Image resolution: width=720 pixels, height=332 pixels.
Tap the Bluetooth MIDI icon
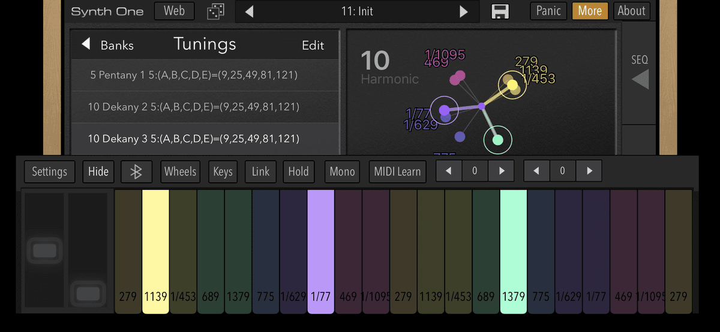click(x=136, y=172)
